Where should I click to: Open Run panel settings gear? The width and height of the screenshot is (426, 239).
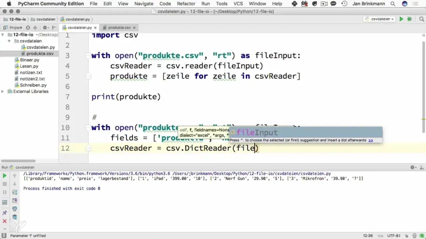tap(413, 167)
